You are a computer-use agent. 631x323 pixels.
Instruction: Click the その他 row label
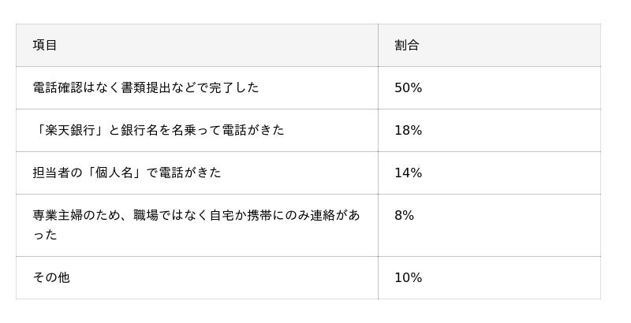point(51,277)
